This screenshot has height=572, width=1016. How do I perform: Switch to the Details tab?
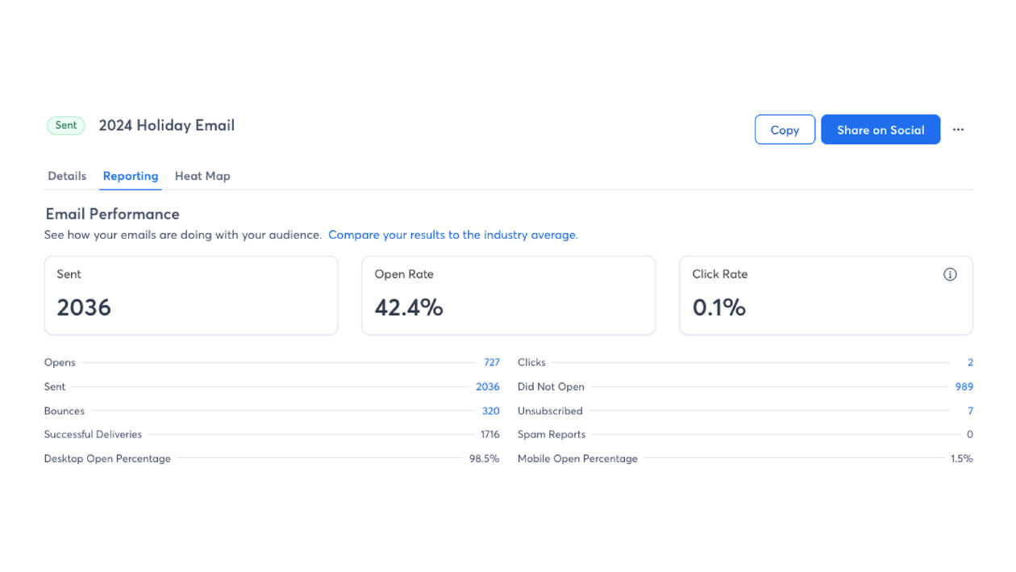coord(67,176)
